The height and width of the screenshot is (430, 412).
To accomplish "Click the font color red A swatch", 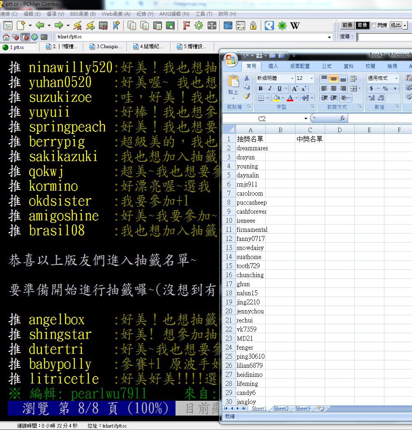I will pyautogui.click(x=290, y=98).
